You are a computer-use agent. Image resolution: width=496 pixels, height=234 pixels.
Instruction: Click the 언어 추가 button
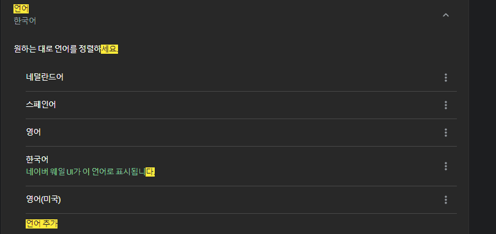tap(42, 224)
